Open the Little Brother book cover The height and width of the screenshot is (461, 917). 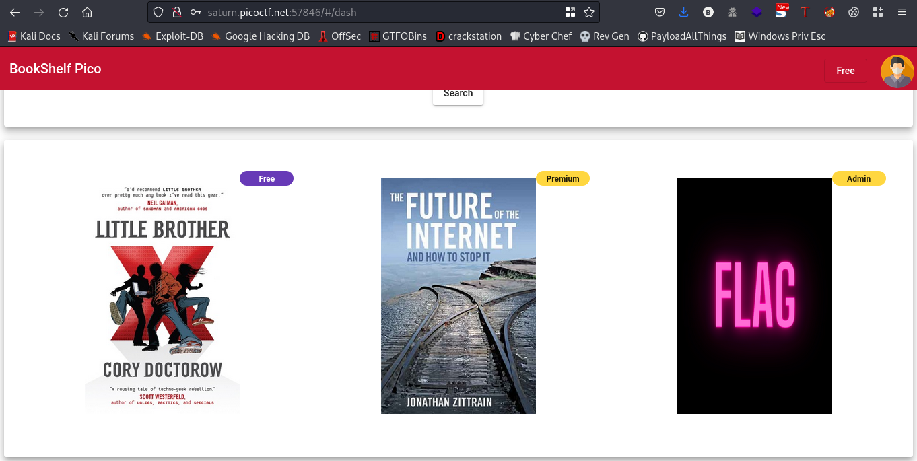point(162,296)
